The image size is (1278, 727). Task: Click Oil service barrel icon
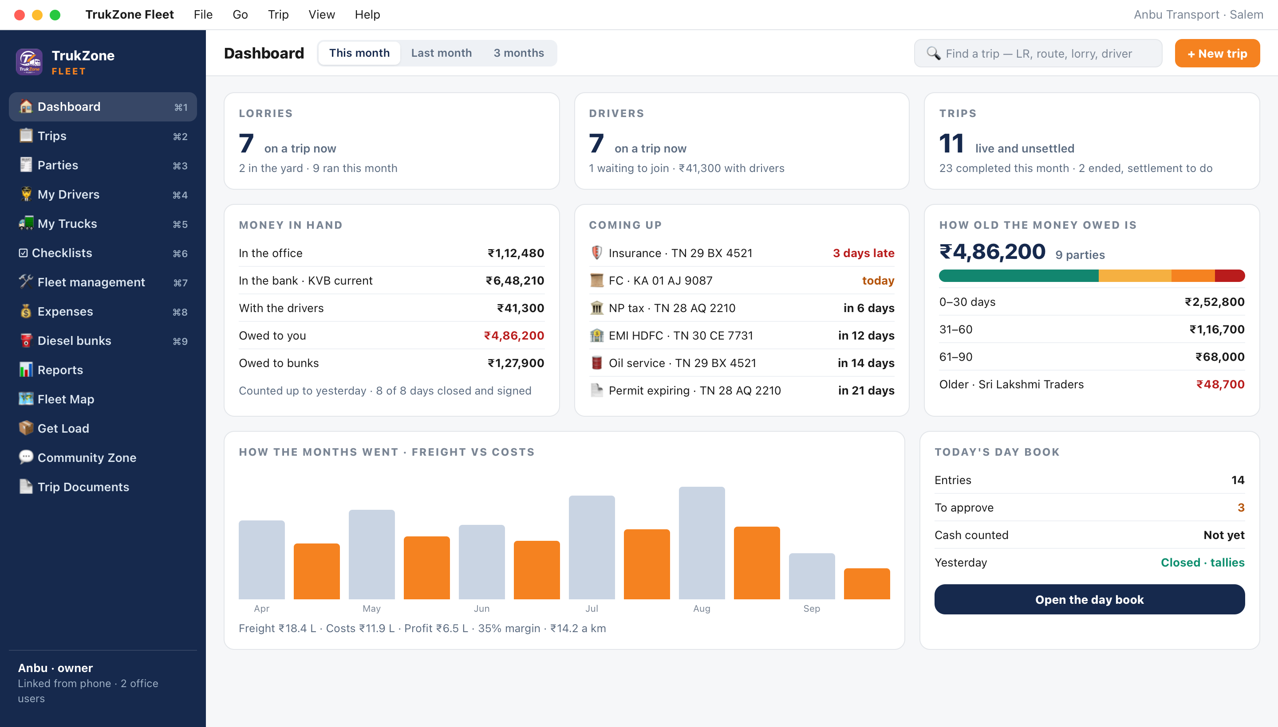click(596, 363)
